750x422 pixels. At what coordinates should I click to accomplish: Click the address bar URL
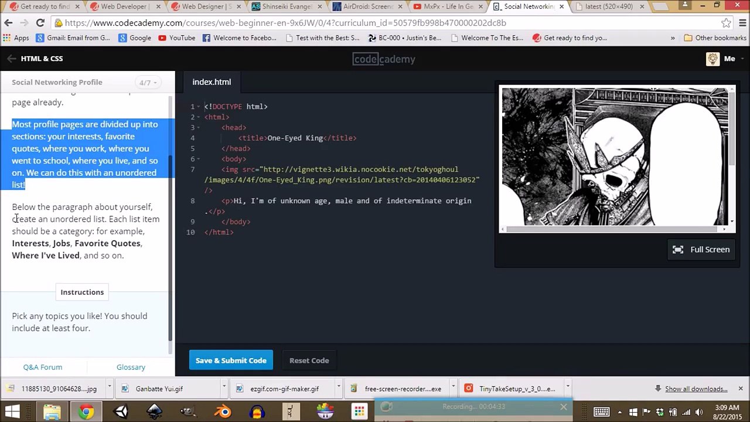point(285,23)
